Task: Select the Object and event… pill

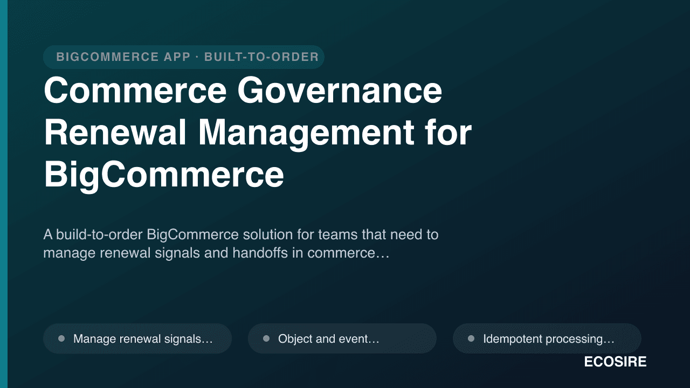Action: coord(342,338)
